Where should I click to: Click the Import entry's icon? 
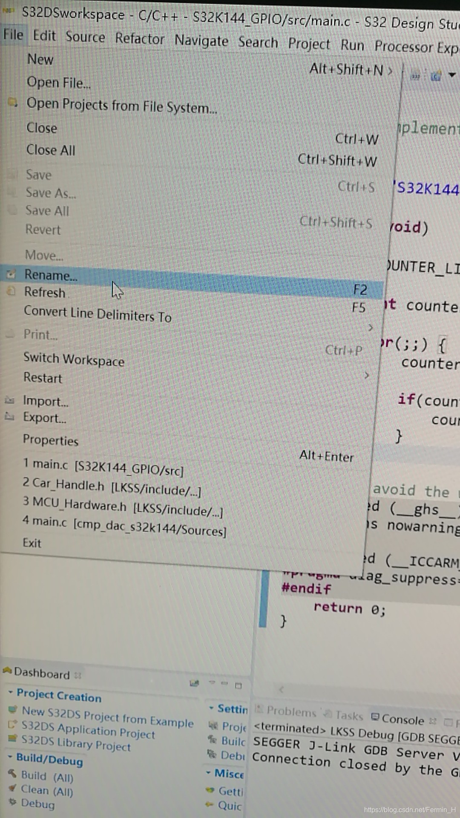[9, 400]
